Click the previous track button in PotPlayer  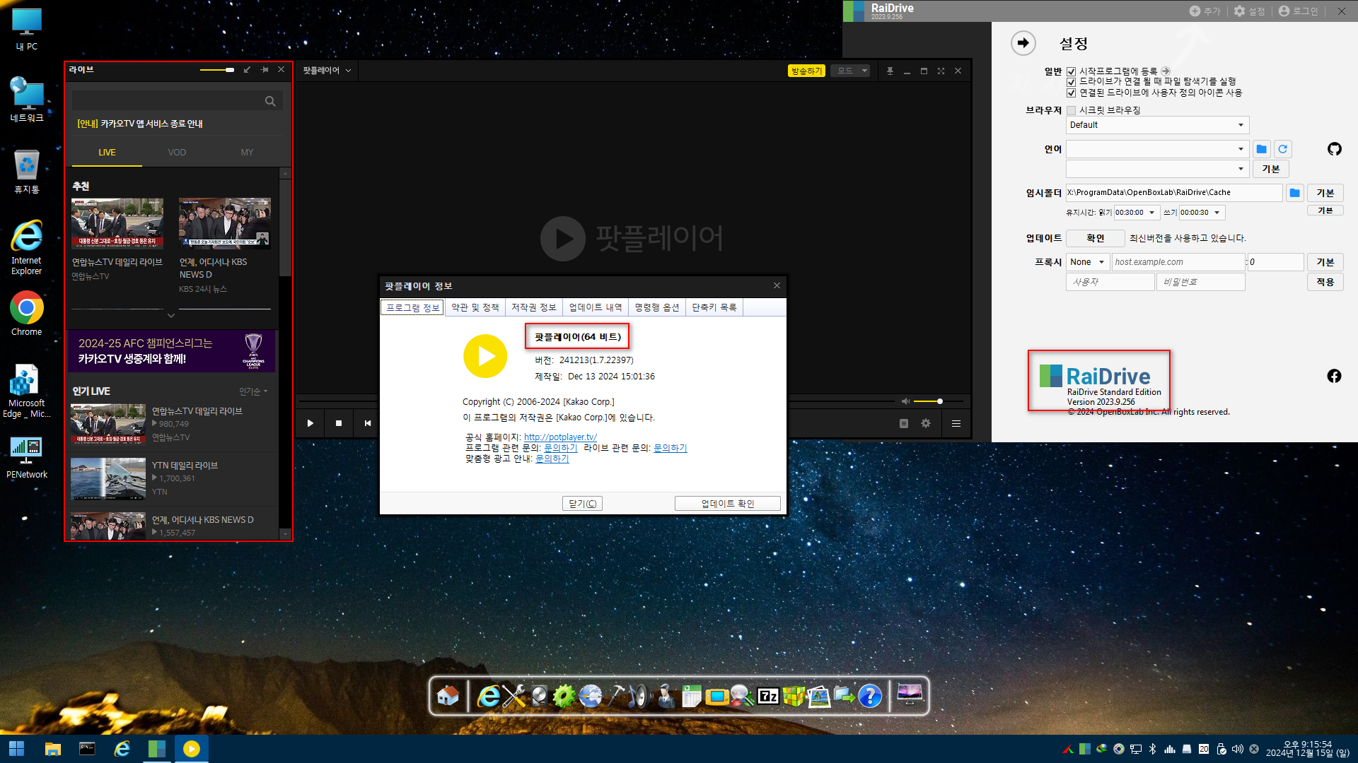368,423
